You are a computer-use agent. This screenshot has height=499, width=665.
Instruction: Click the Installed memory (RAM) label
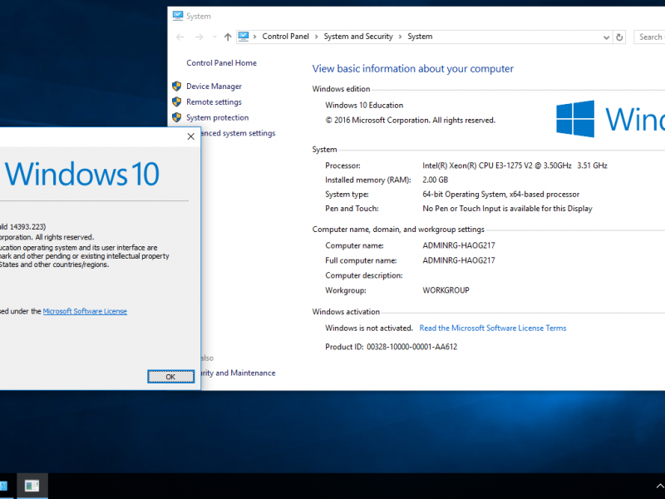[x=368, y=180]
